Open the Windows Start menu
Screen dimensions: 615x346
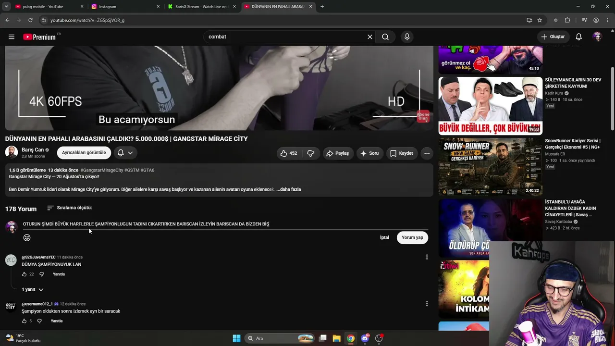tap(236, 338)
